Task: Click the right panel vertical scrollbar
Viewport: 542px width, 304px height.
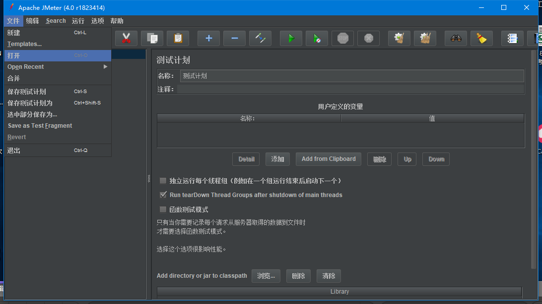Action: pos(534,159)
